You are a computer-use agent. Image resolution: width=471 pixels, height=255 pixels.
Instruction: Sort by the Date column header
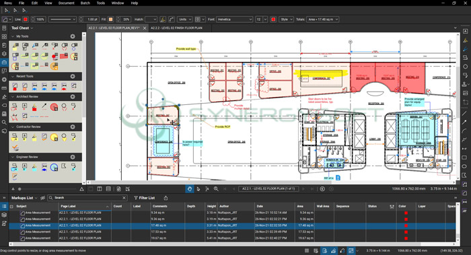tap(260, 207)
